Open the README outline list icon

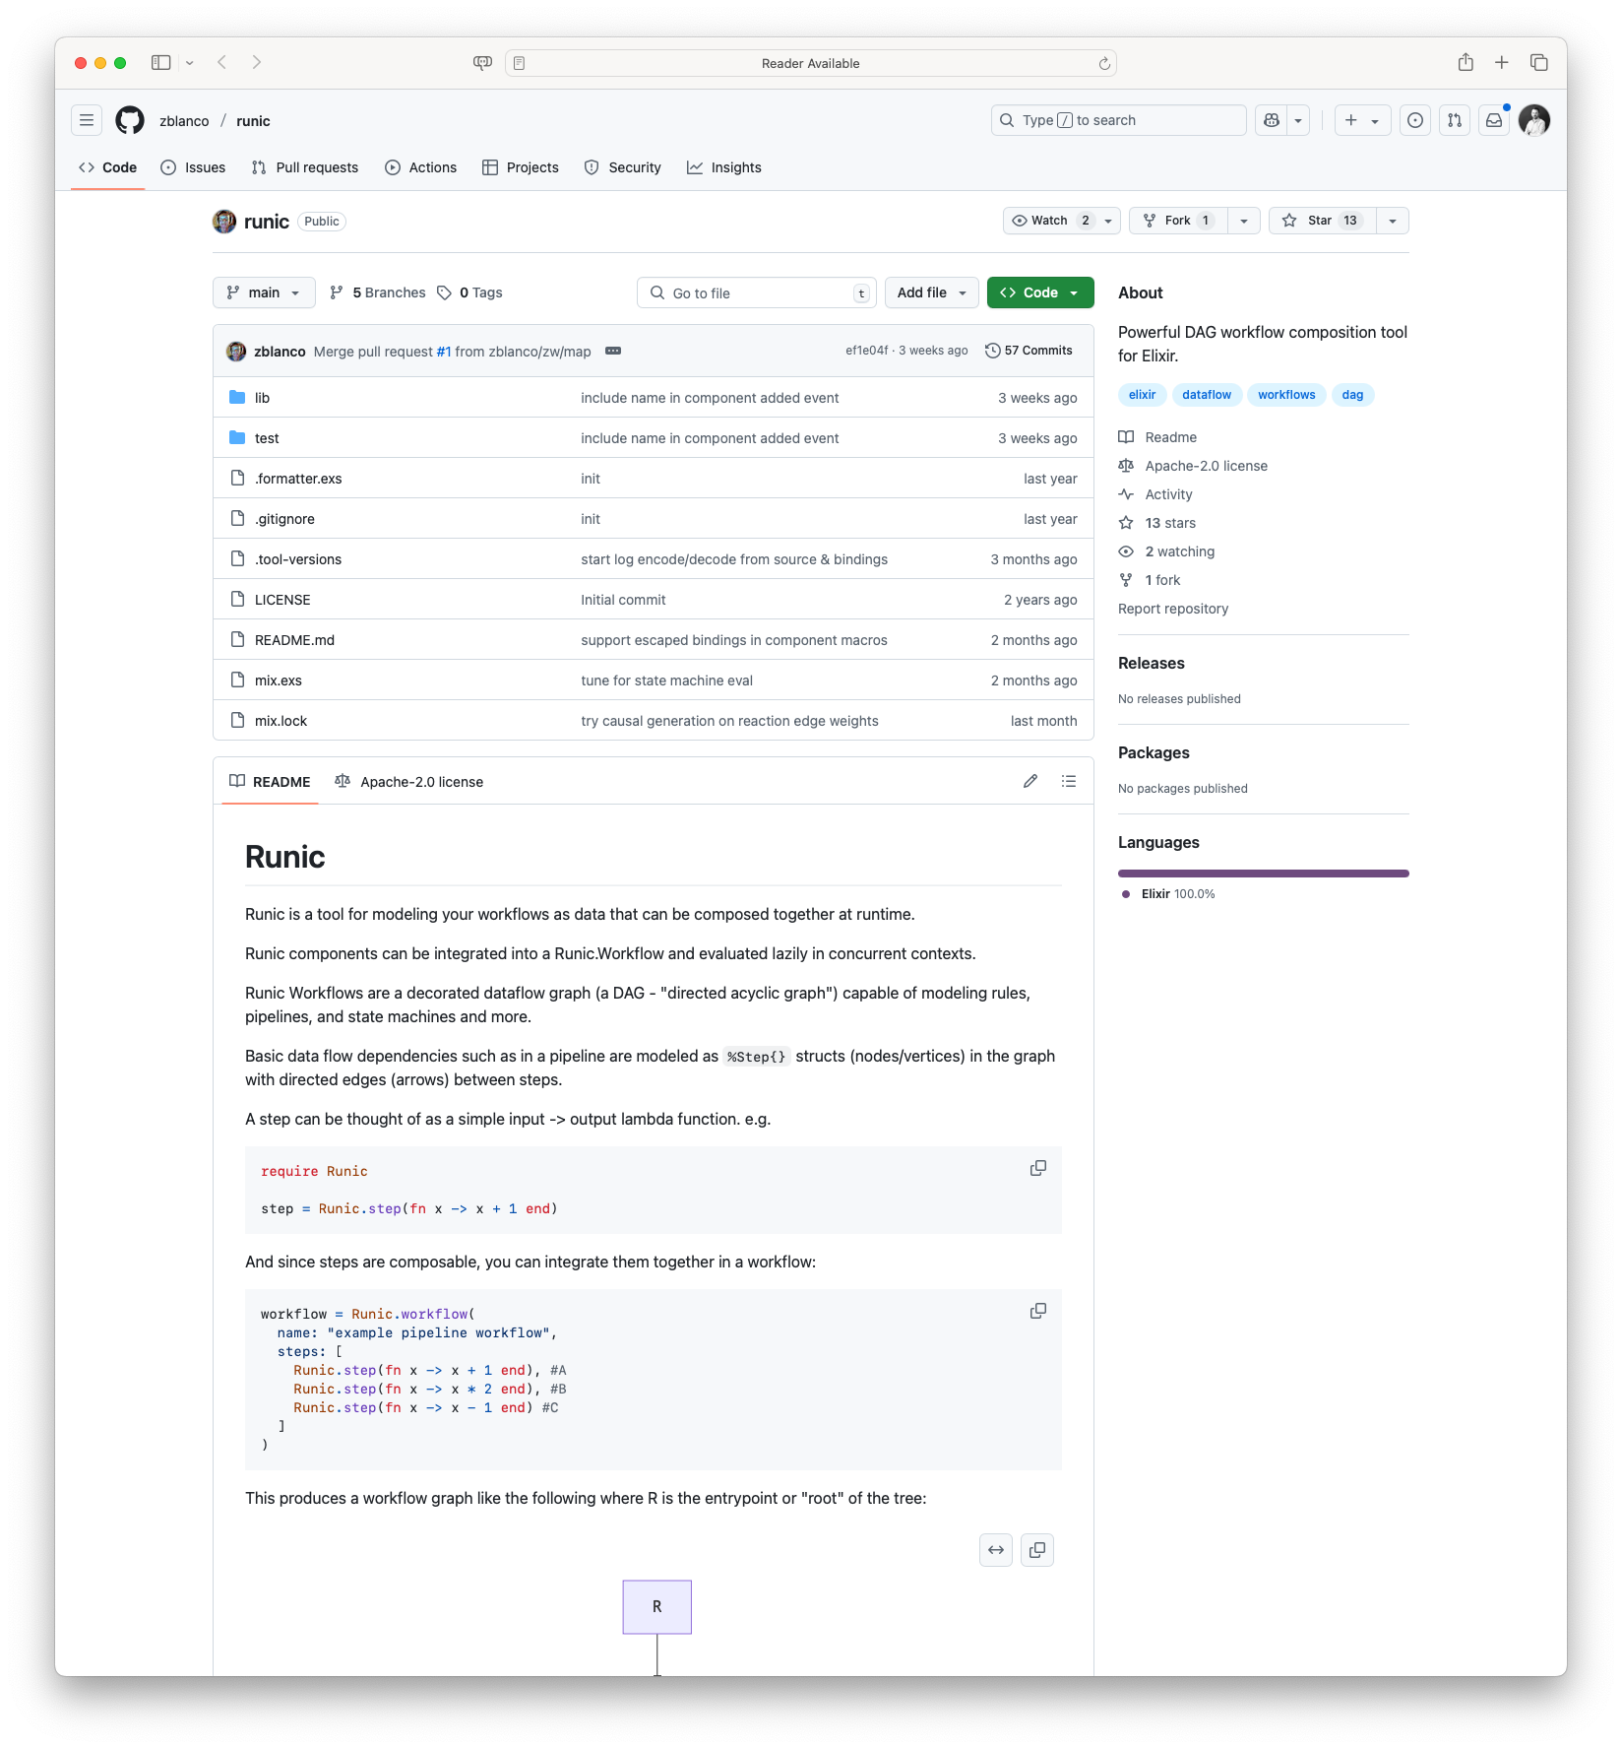[x=1069, y=781]
